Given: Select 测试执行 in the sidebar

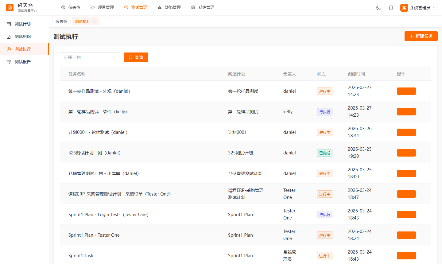Looking at the screenshot, I should [x=24, y=49].
